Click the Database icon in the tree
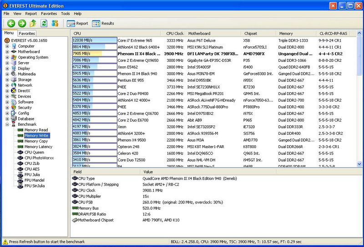The width and height of the screenshot is (364, 247). point(14,119)
